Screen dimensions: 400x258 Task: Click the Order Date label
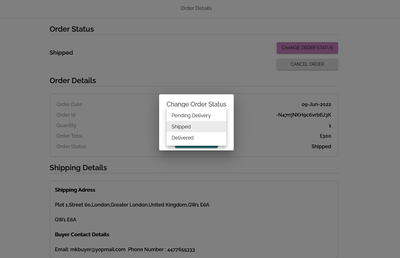[x=69, y=105]
